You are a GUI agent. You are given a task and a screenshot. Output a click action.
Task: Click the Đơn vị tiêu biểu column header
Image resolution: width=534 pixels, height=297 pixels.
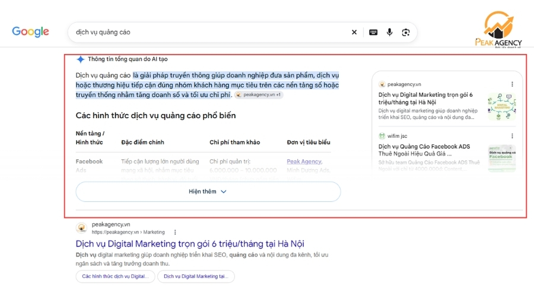[309, 142]
